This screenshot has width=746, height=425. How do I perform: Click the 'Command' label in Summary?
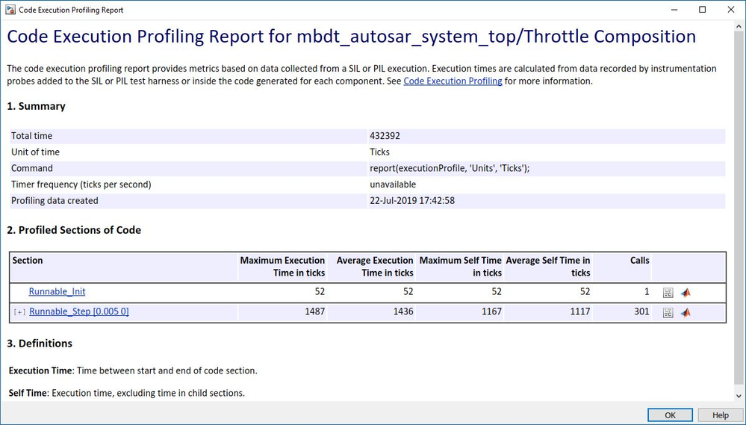click(32, 168)
